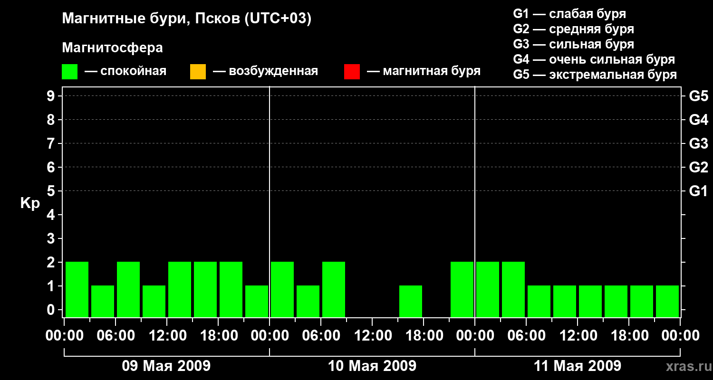This screenshot has height=380, width=713.
Task: Click the 'G5 — экстремальная буря' legend line
Action: click(595, 75)
